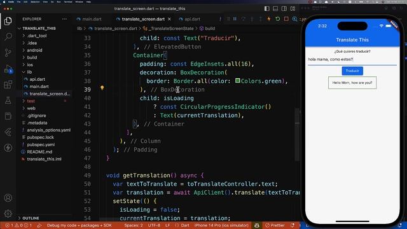Open .gitignore in the file tree

36,116
